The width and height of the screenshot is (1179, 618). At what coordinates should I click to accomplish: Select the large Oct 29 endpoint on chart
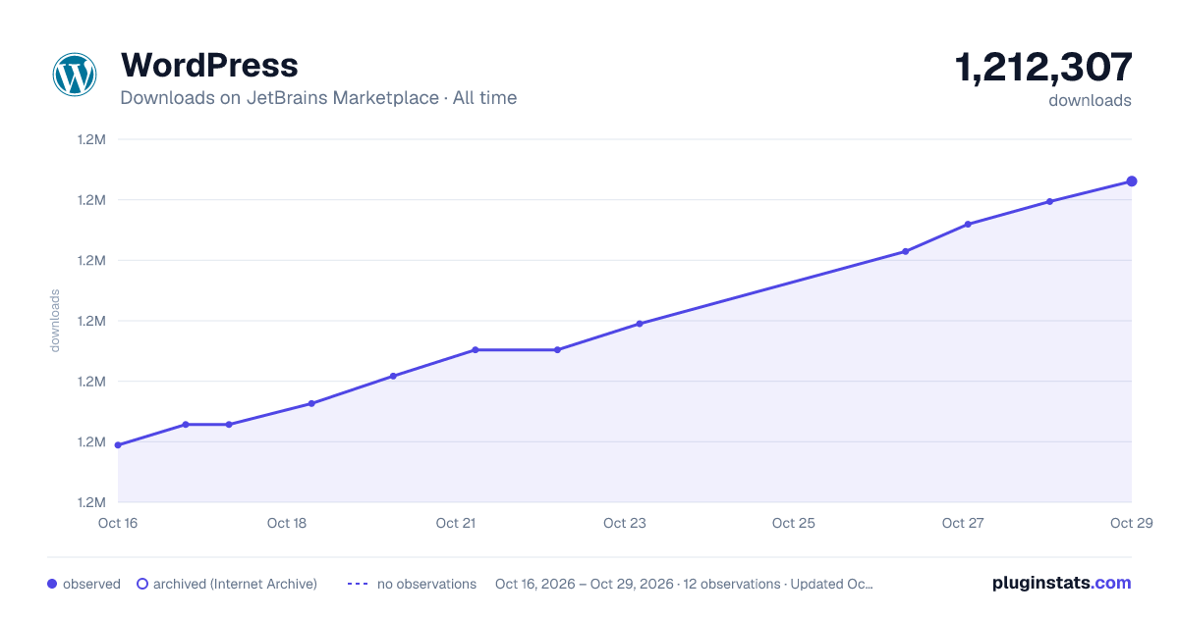click(x=1132, y=181)
